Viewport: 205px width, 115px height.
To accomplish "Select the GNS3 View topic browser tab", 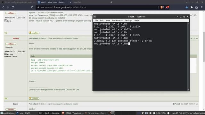I will tap(53, 2).
